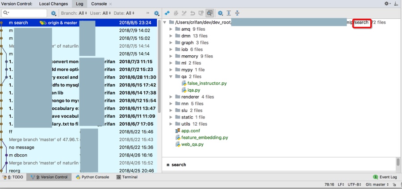The width and height of the screenshot is (402, 189).
Task: Open the Date: All filter dropdown
Action: pos(124,13)
